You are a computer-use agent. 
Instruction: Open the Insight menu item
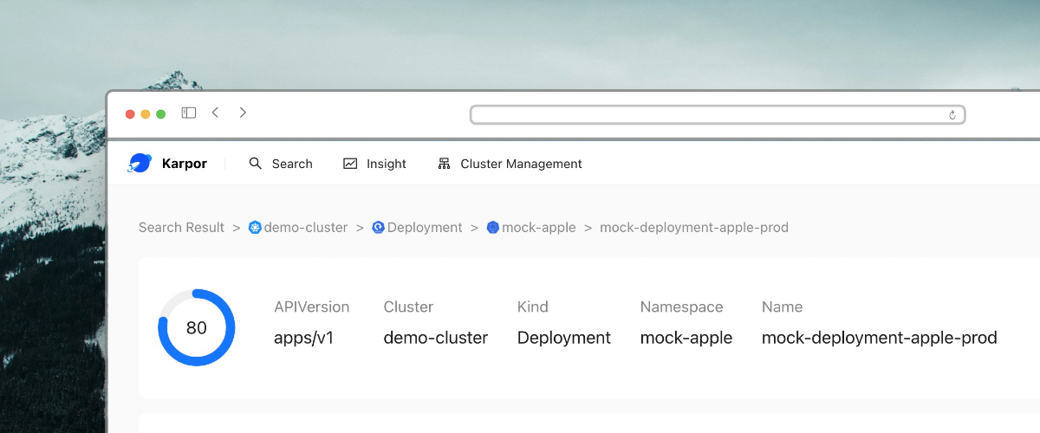(386, 164)
